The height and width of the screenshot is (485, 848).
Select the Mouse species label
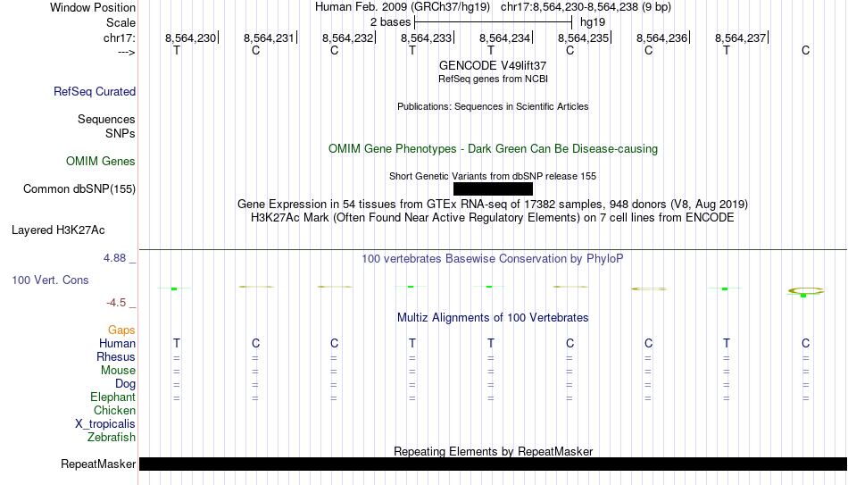click(x=118, y=371)
